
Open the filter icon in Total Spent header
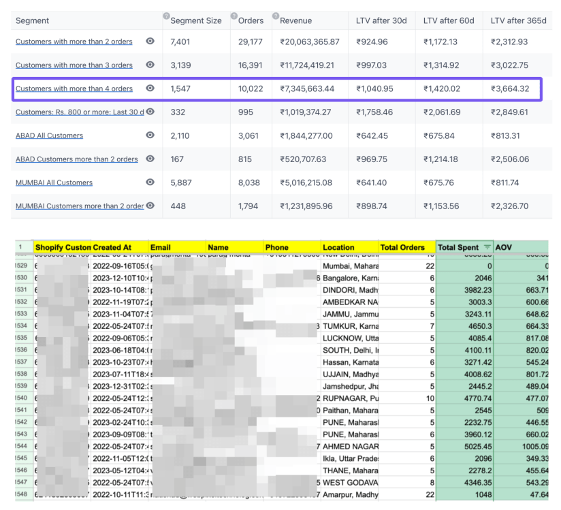click(487, 247)
